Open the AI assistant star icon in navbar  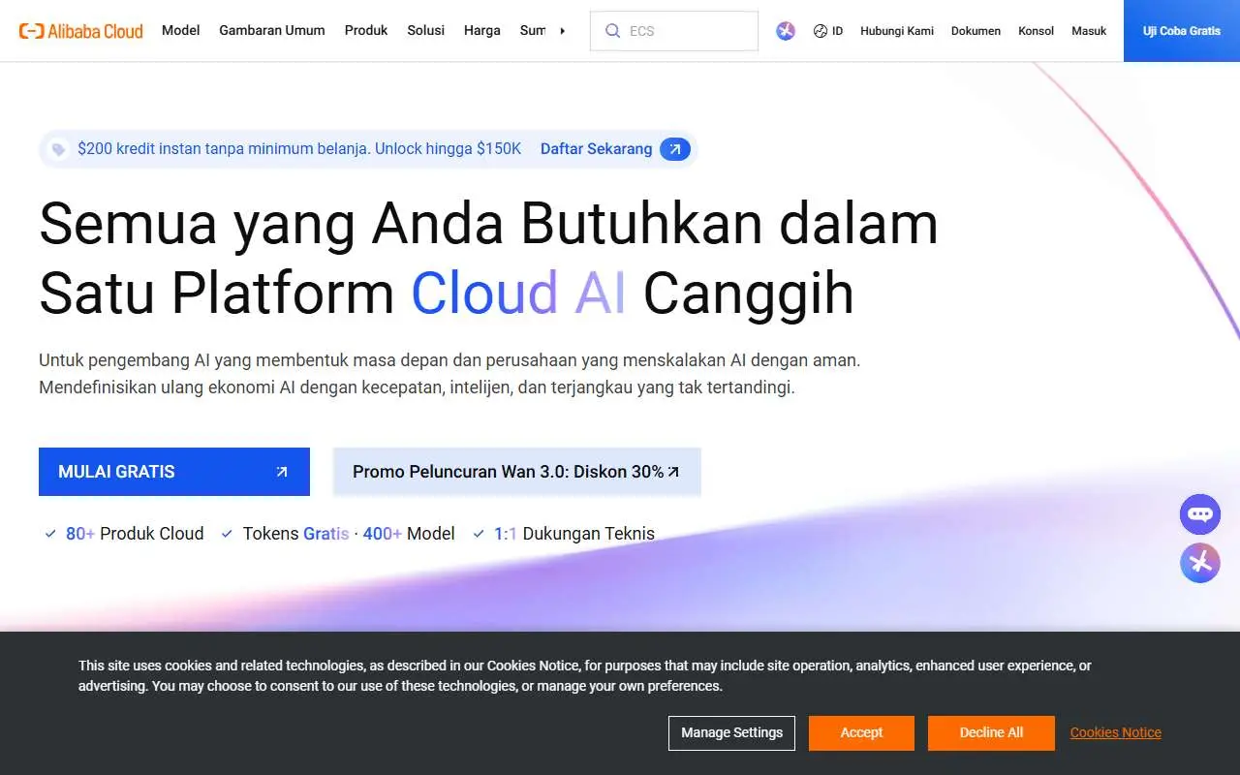point(786,31)
